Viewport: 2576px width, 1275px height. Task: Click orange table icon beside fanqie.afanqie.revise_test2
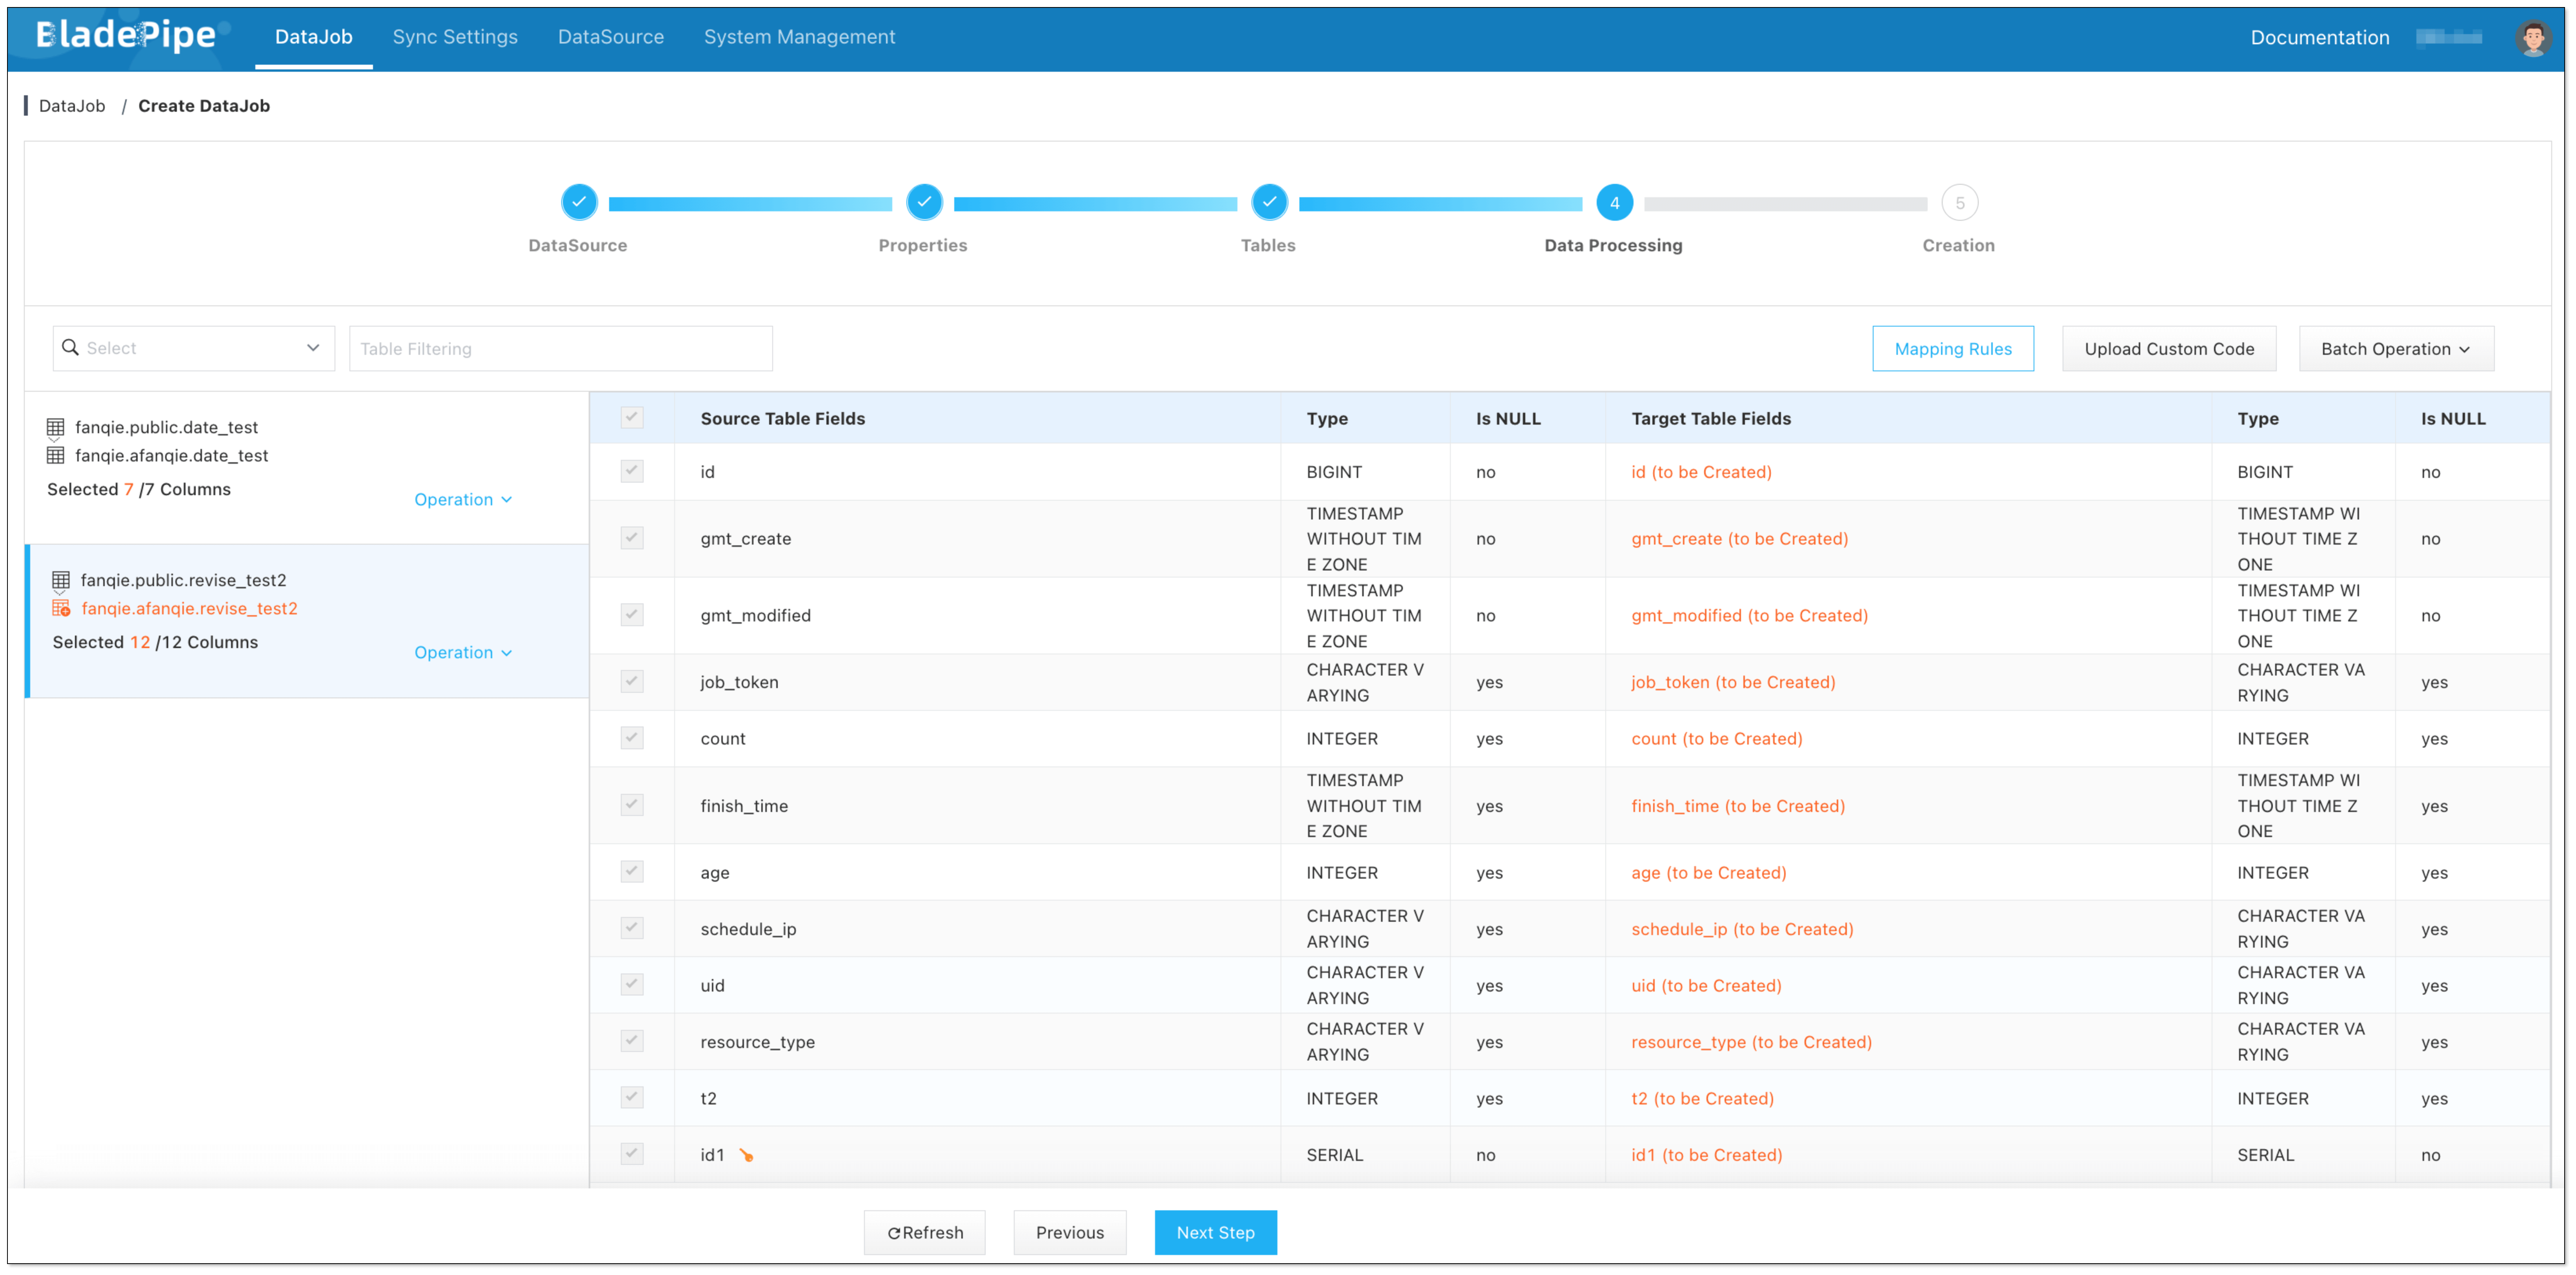(61, 608)
